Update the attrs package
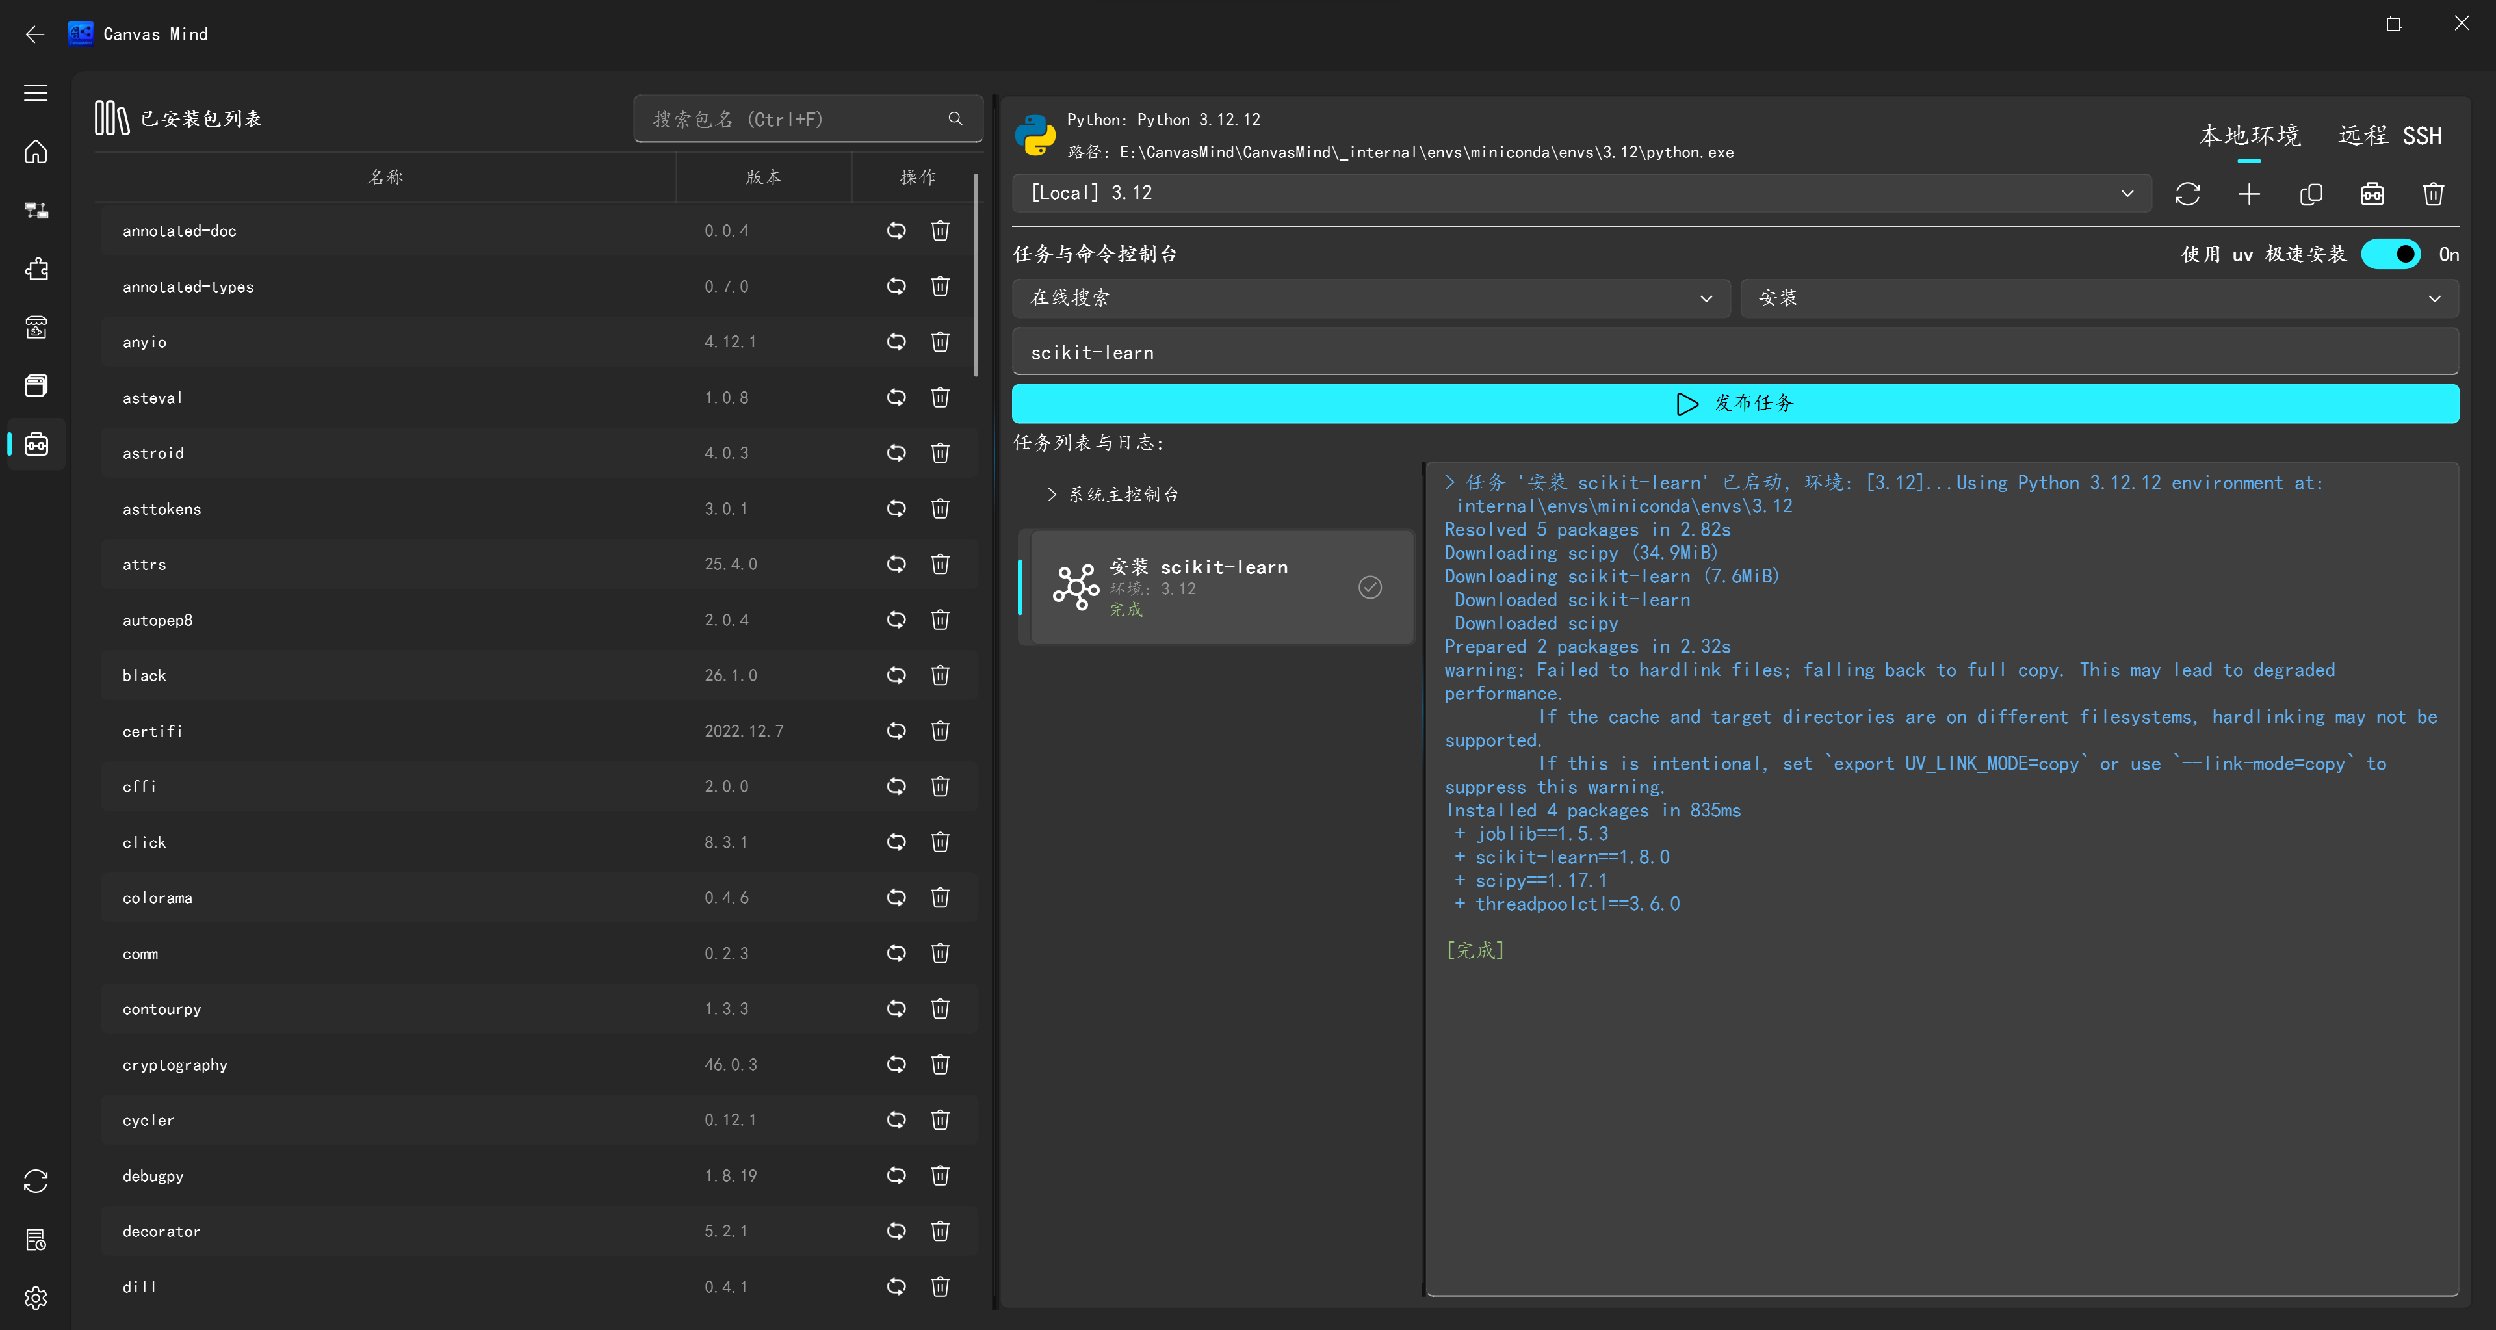Image resolution: width=2496 pixels, height=1330 pixels. click(896, 564)
